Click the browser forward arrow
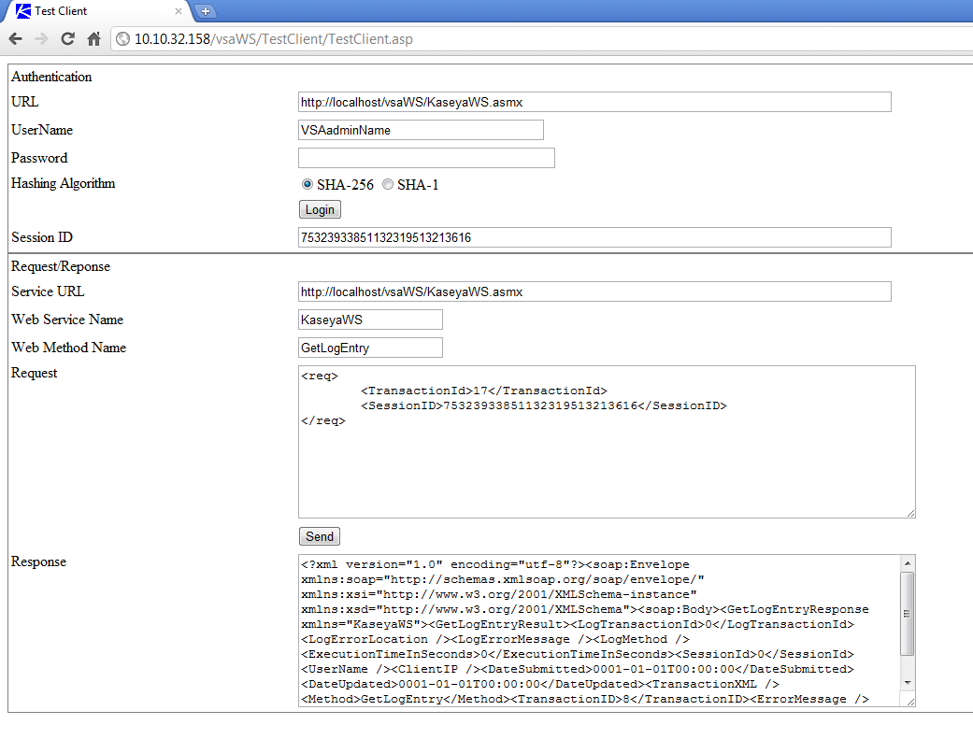This screenshot has height=739, width=973. point(41,39)
